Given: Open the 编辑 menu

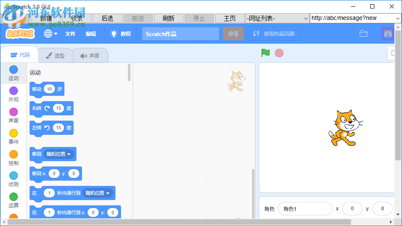Looking at the screenshot, I should [x=91, y=34].
